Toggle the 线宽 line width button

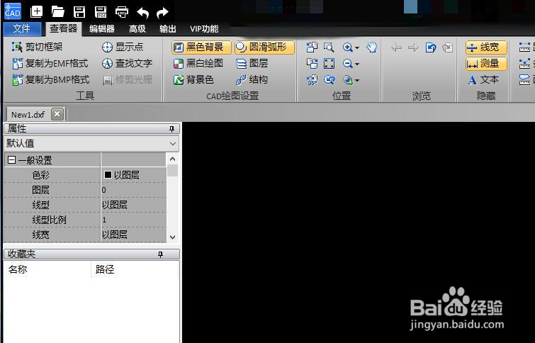[486, 47]
